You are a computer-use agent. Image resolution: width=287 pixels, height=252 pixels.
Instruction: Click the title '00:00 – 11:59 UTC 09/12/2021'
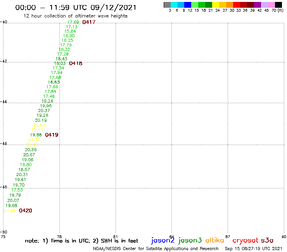(x=76, y=7)
